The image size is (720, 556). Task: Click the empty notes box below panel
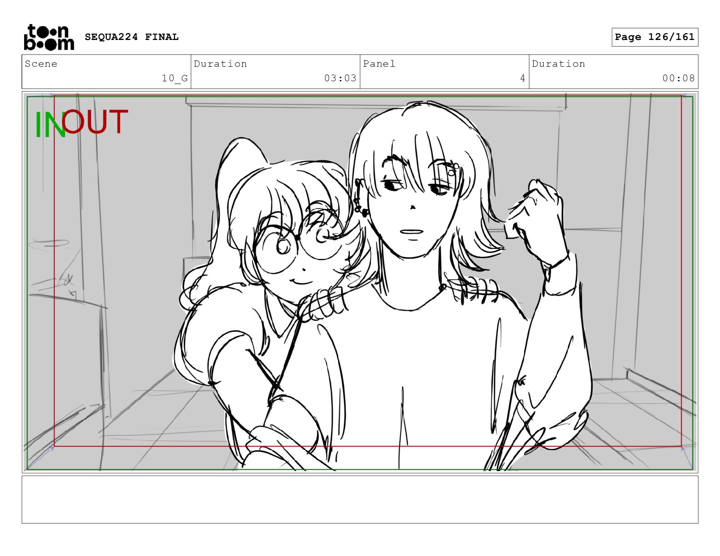(x=360, y=500)
